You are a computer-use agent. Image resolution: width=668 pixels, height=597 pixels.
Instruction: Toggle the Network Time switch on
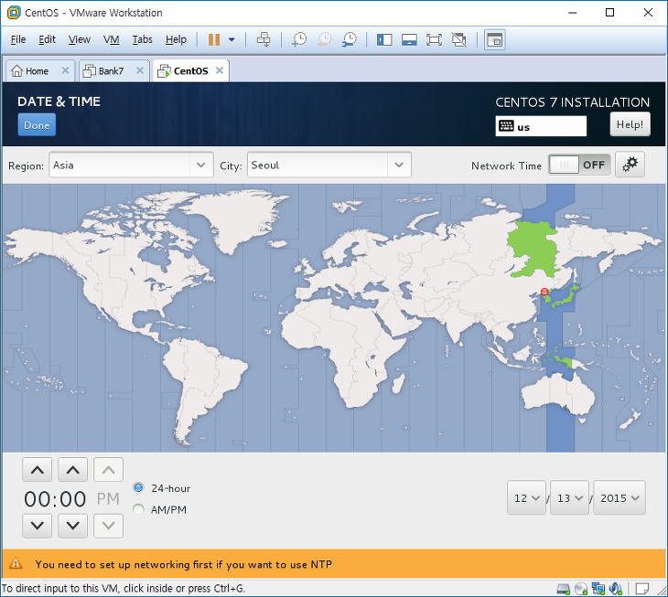(x=579, y=165)
